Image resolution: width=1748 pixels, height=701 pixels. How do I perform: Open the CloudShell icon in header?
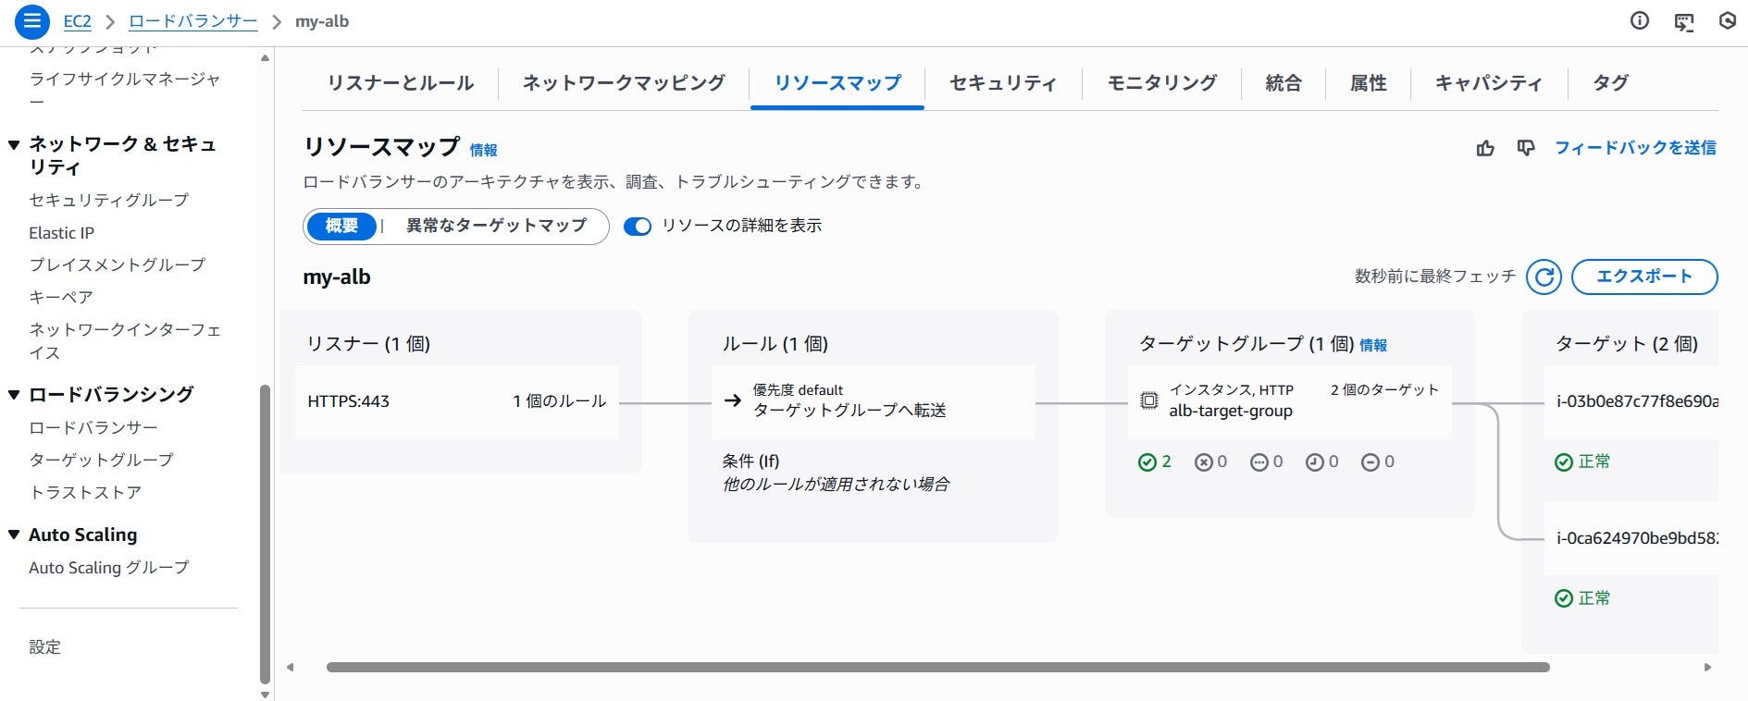[x=1684, y=21]
